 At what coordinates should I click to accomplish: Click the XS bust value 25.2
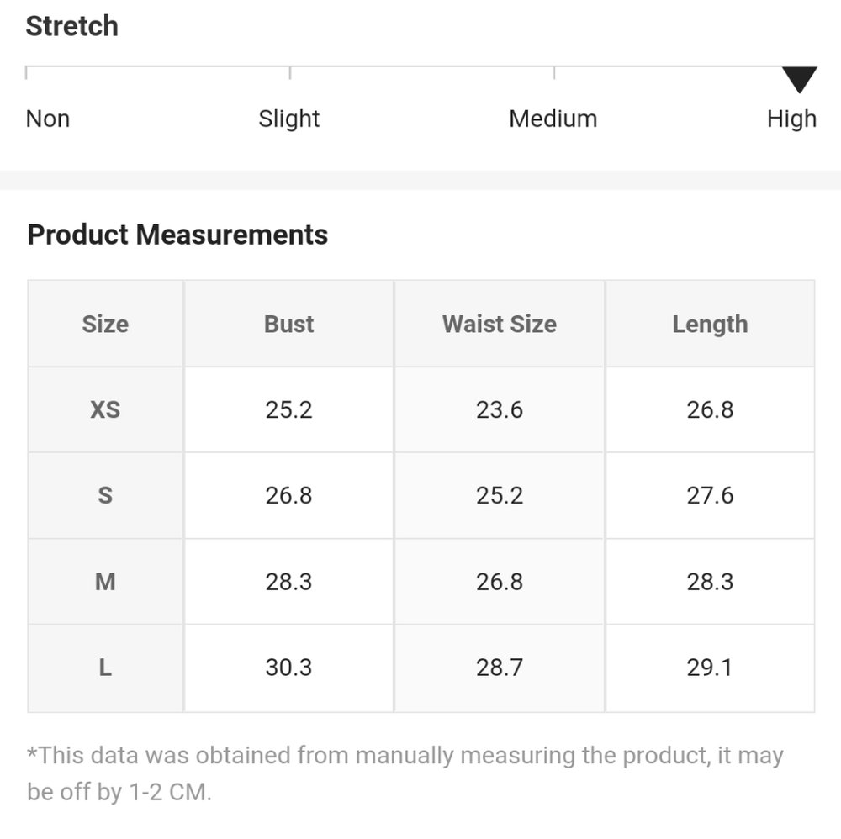pyautogui.click(x=288, y=409)
